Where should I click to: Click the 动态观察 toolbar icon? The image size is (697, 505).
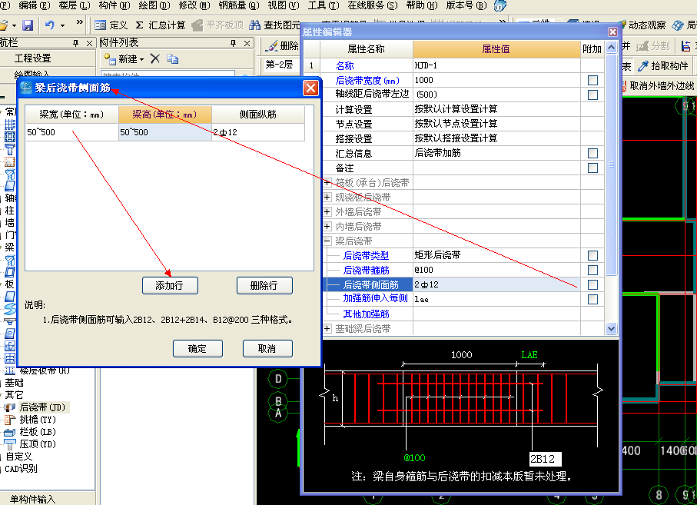tap(642, 25)
